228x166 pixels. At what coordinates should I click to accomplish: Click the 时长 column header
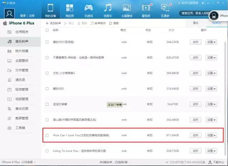tap(148, 30)
